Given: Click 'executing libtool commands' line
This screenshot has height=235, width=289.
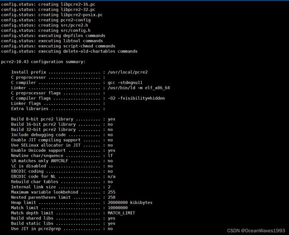Looking at the screenshot, I should point(52,41).
